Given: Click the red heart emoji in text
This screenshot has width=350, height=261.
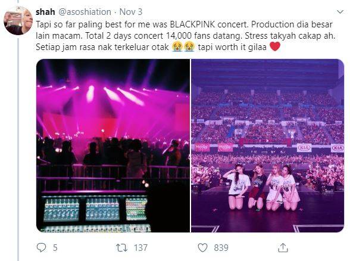Looking at the screenshot, I should pyautogui.click(x=275, y=46).
